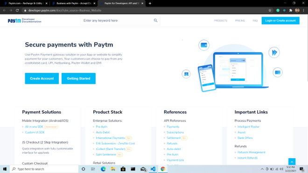Screen dimensions: 308x173
Task: Open Auto-debit API reference link
Action: (x=174, y=149)
